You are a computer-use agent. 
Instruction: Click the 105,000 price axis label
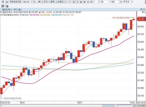(140, 42)
